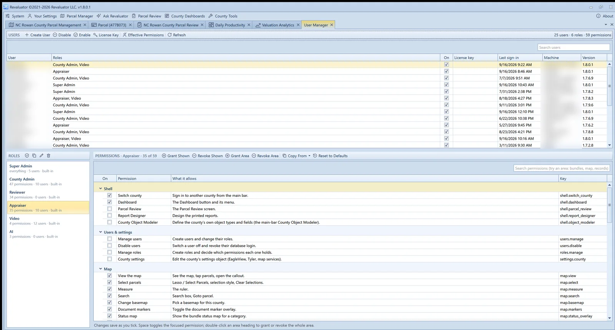615x330 pixels.
Task: Collapse the Shell permissions group
Action: click(x=101, y=189)
